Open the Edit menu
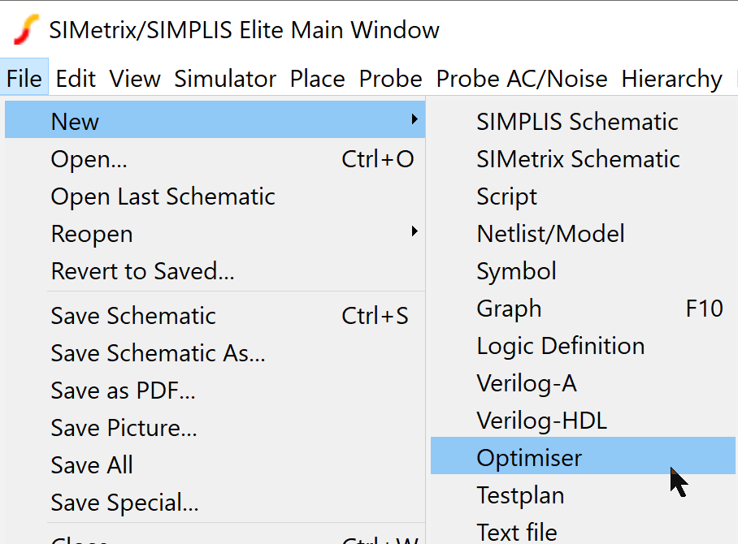 [76, 79]
